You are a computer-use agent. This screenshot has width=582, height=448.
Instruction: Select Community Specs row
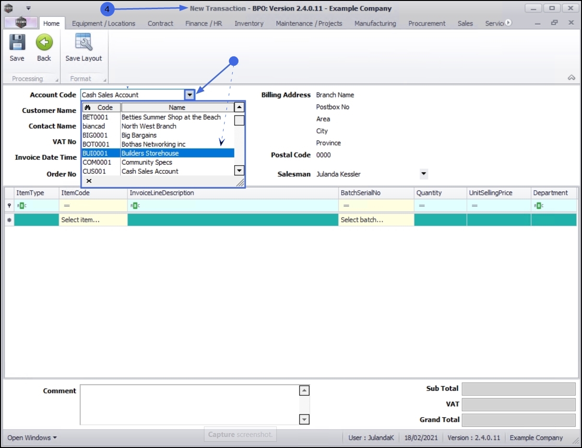click(x=158, y=162)
